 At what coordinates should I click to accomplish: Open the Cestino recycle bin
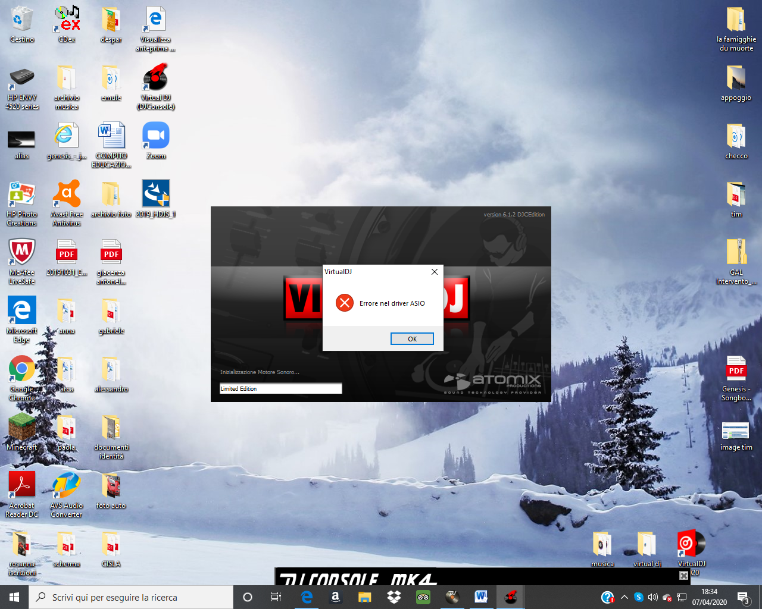[22, 25]
